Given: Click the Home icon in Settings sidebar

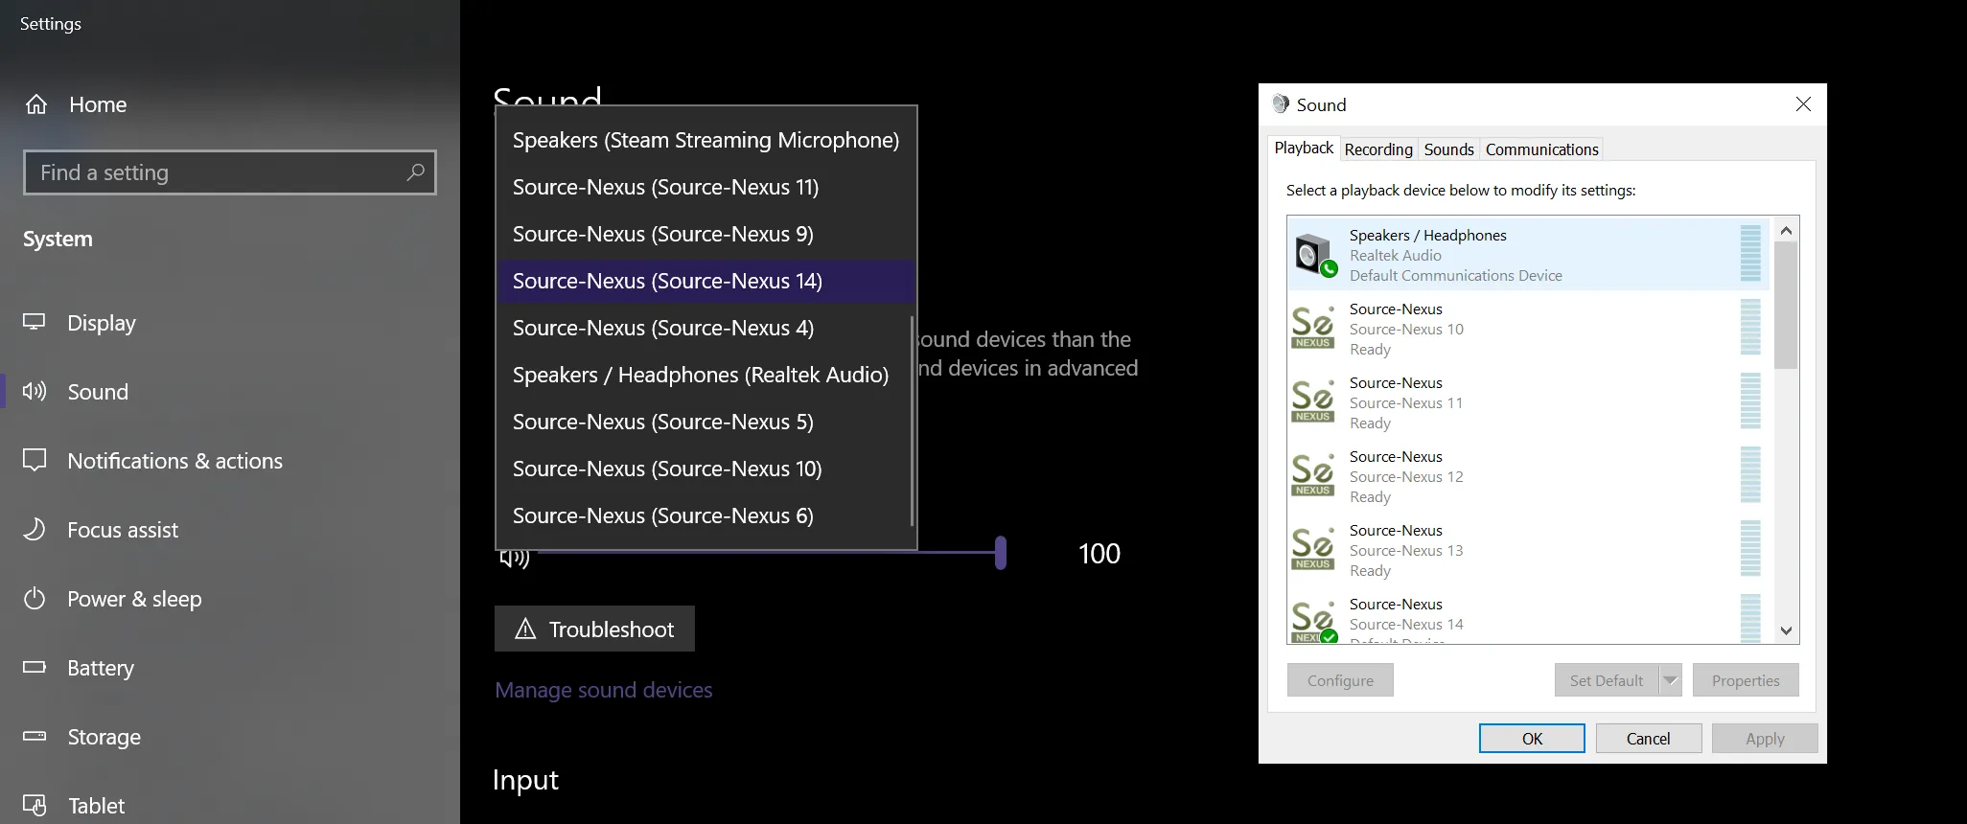Looking at the screenshot, I should [36, 104].
